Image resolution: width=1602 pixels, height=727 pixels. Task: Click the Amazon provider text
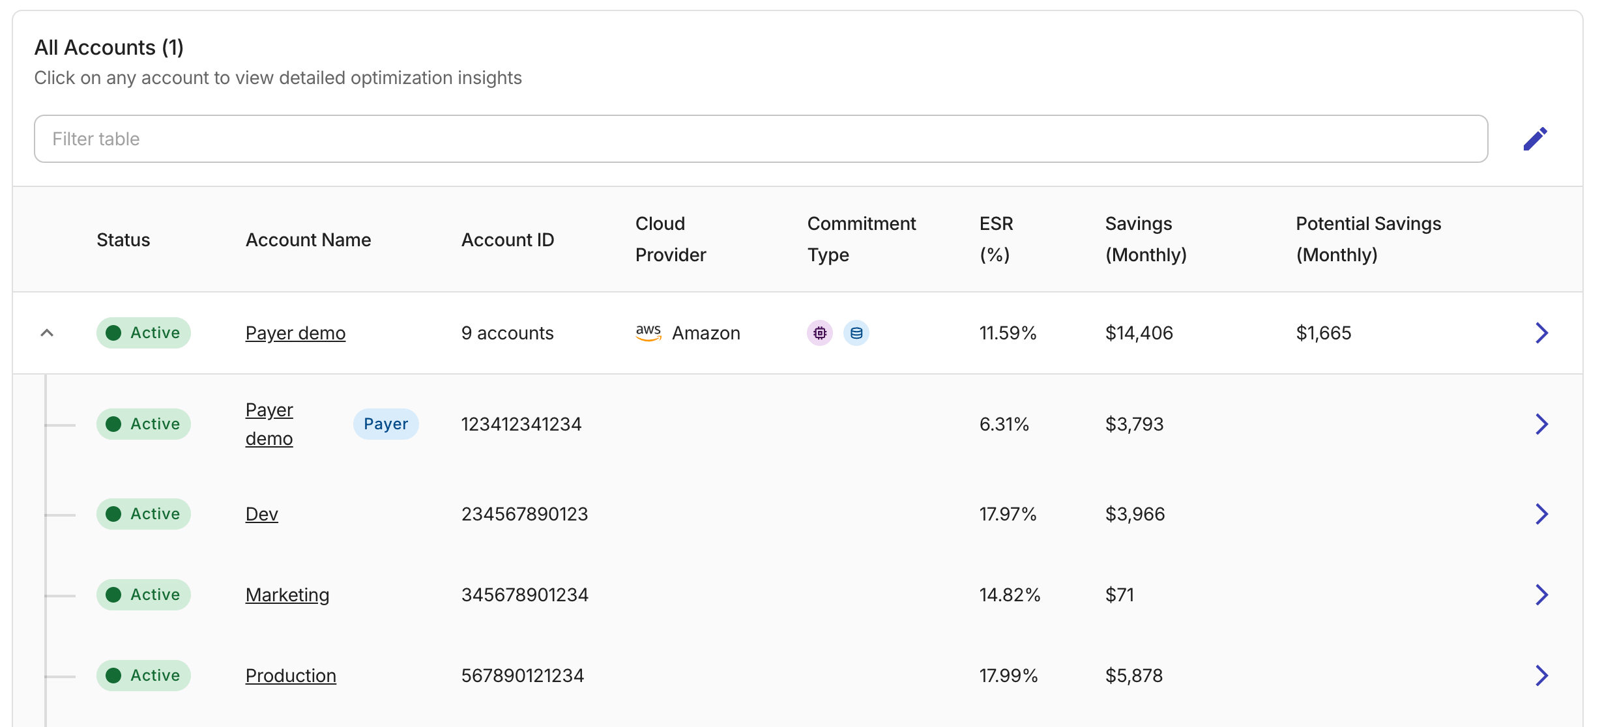pos(706,333)
